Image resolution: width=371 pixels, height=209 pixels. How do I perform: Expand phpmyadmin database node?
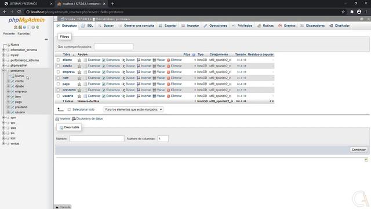[x=3, y=66]
